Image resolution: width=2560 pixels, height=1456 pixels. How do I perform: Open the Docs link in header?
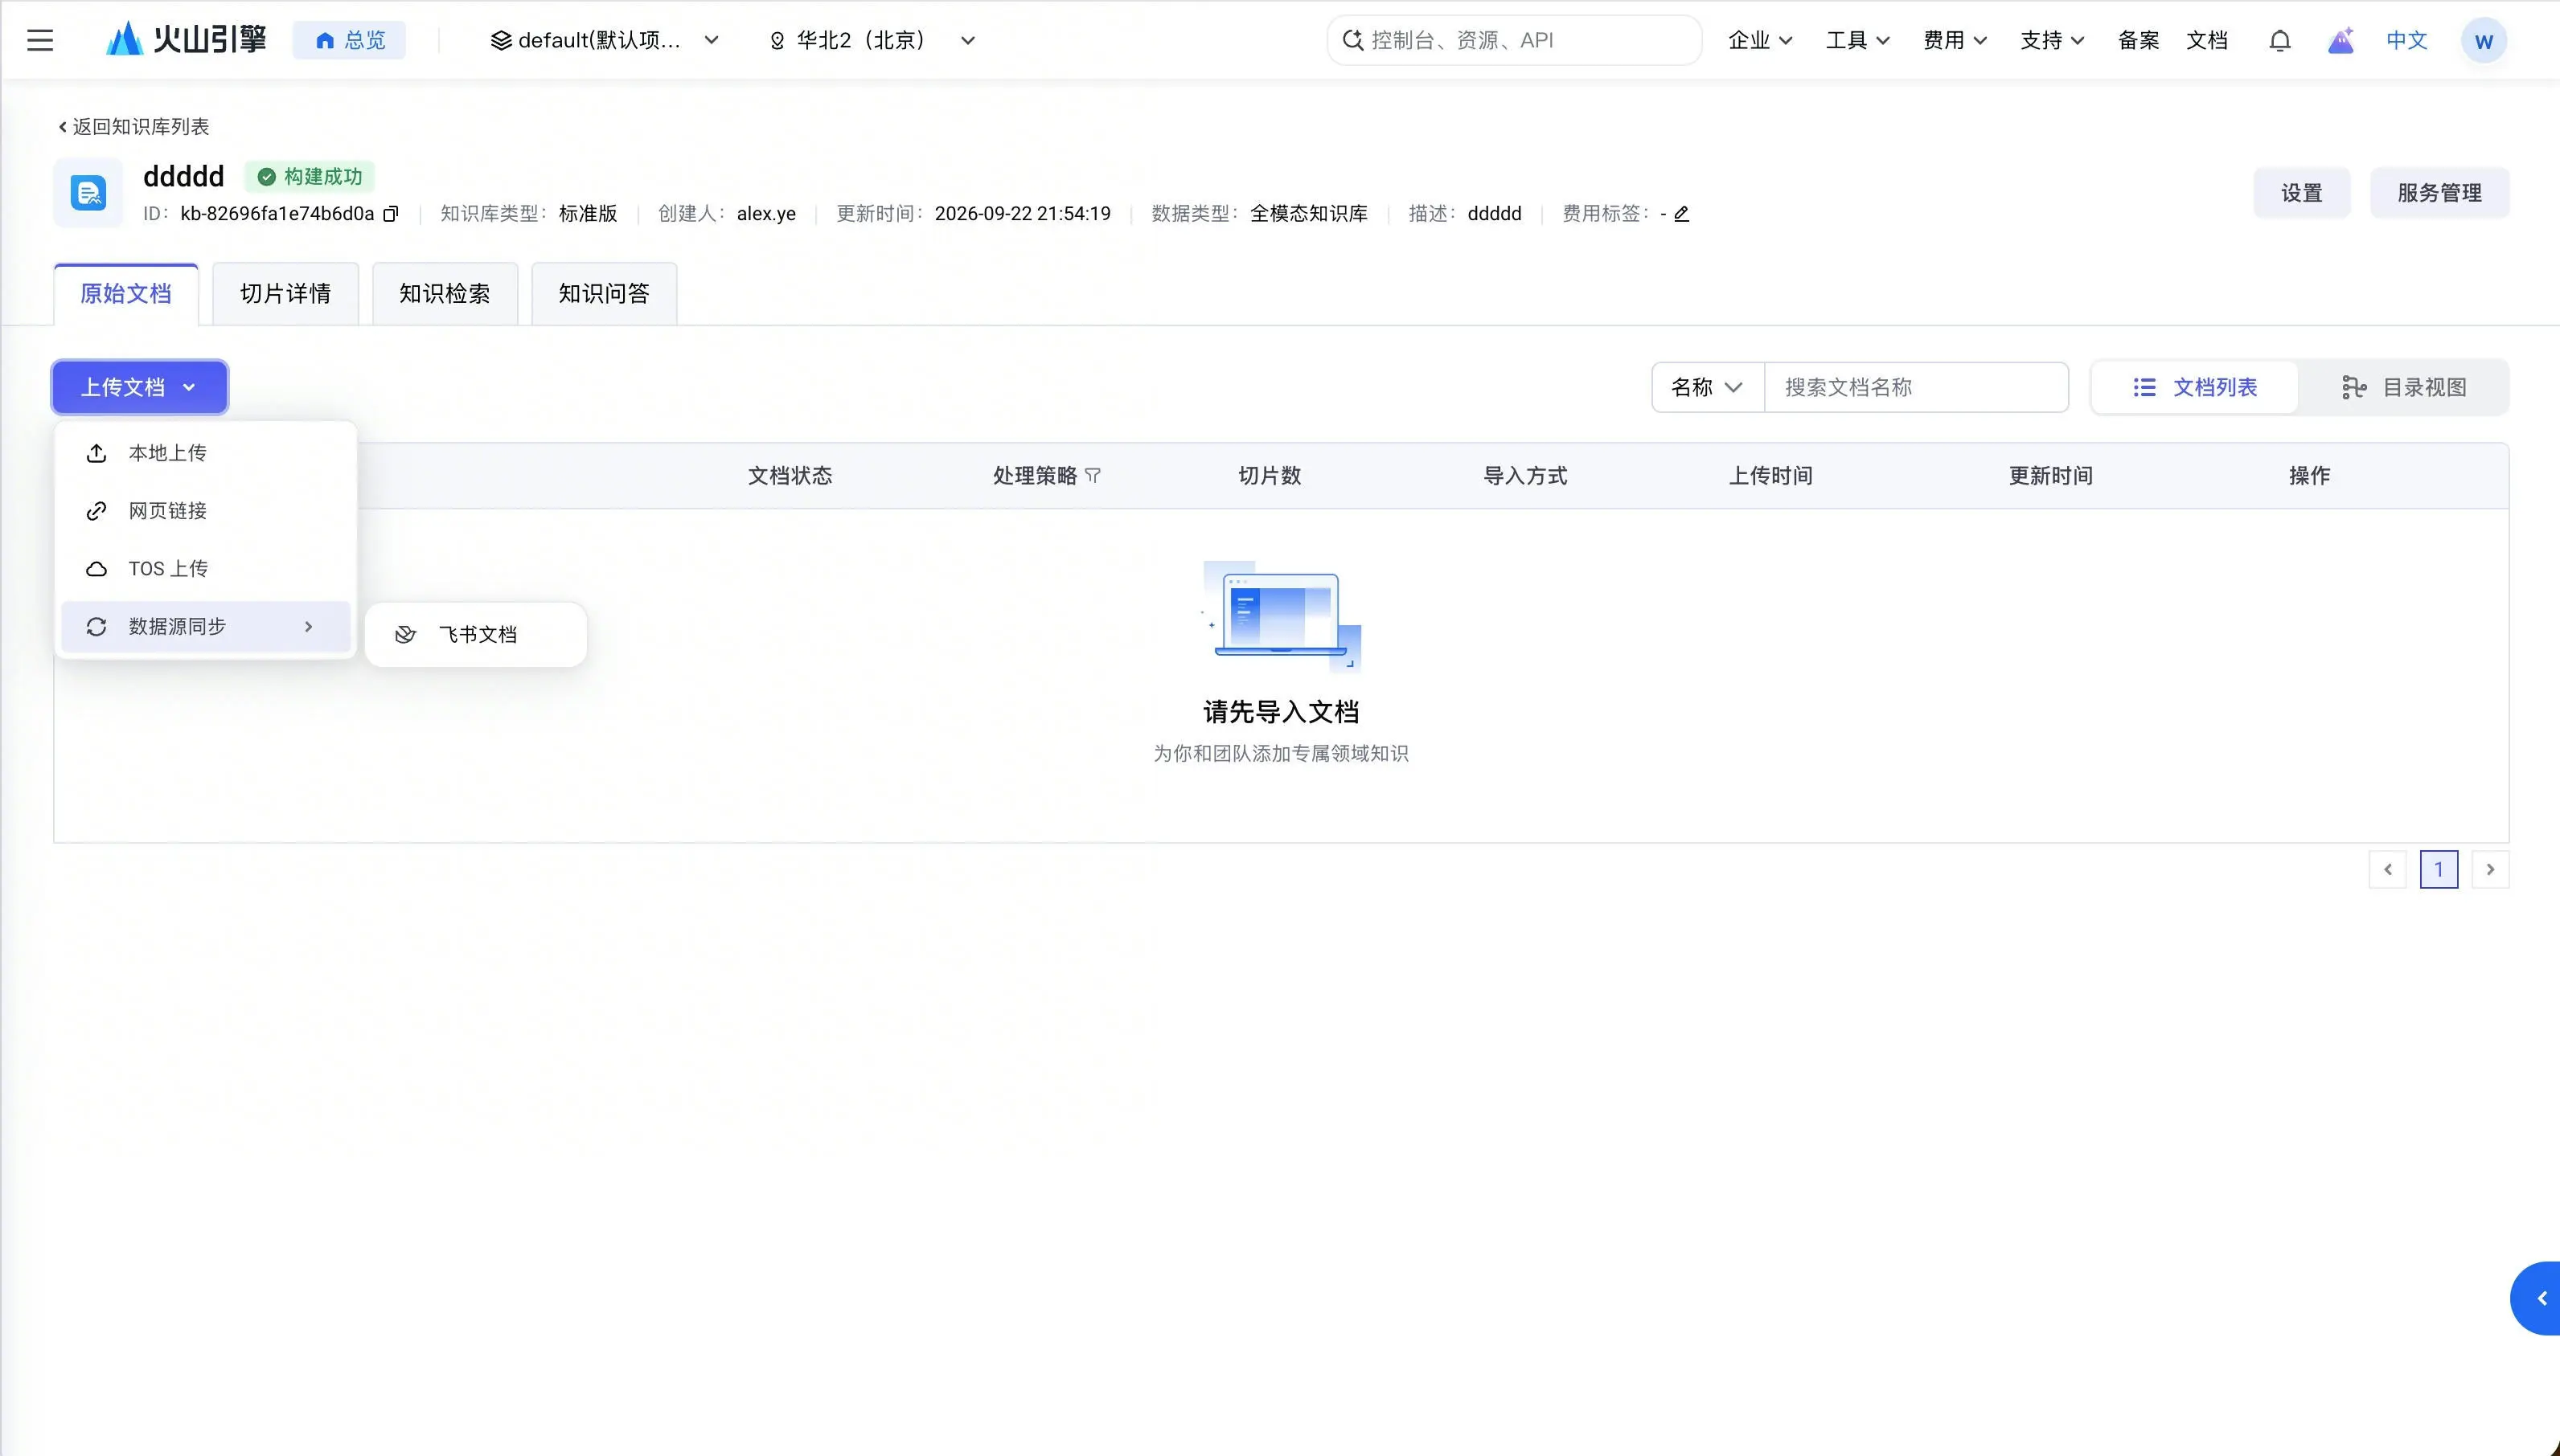click(x=2206, y=40)
